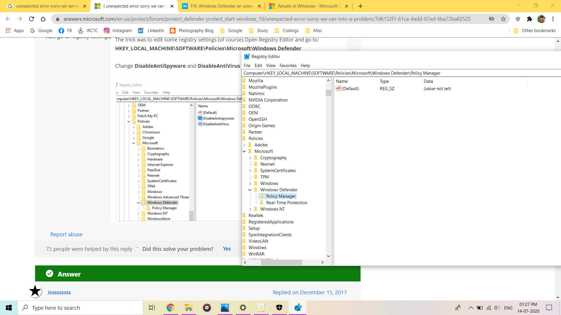Viewport: 561px width, 315px height.
Task: Click the Windows Start button
Action: pos(9,308)
